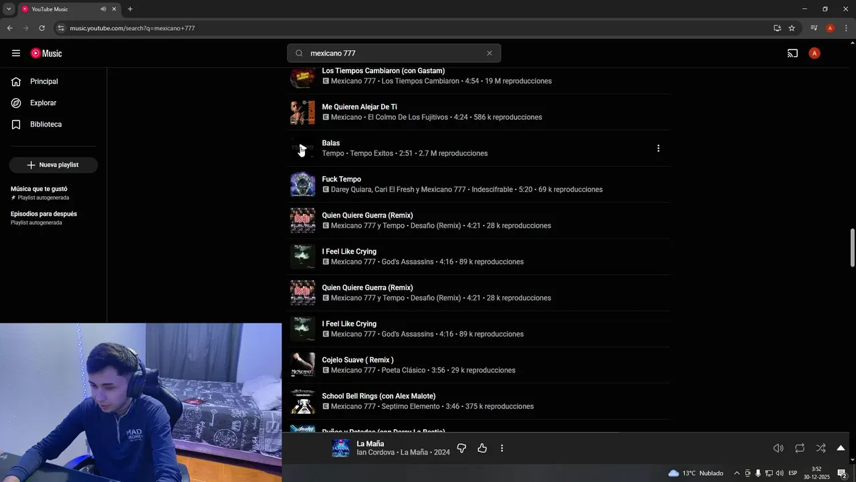View site information icon in the address bar

tap(60, 28)
